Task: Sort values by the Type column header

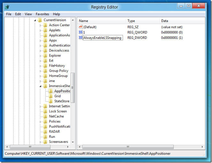Action: 143,21
